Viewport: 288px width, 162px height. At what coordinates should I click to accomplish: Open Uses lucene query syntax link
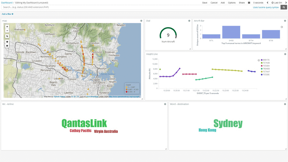click(266, 7)
